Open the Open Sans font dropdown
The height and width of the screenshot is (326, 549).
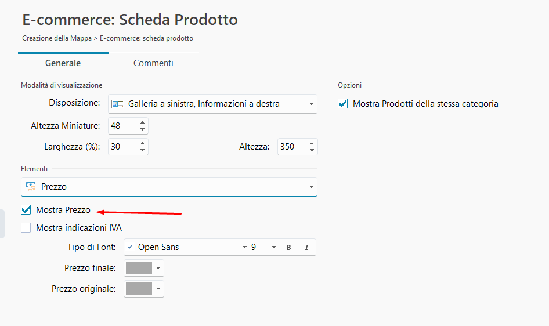pyautogui.click(x=244, y=248)
